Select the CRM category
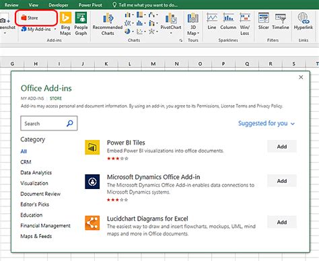Screen dimensions: 319x261 click(26, 162)
